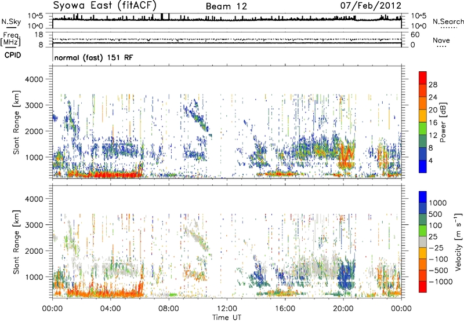The image size is (464, 321).
Task: Click the '28' tick on the power colorbar
Action: (x=433, y=85)
